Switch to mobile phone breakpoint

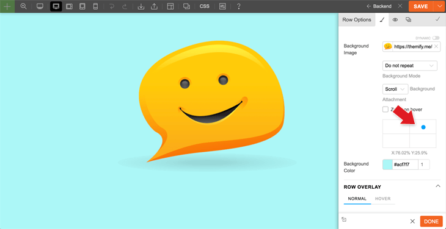95,6
